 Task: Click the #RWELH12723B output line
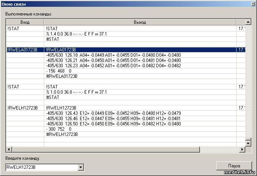tap(62, 134)
